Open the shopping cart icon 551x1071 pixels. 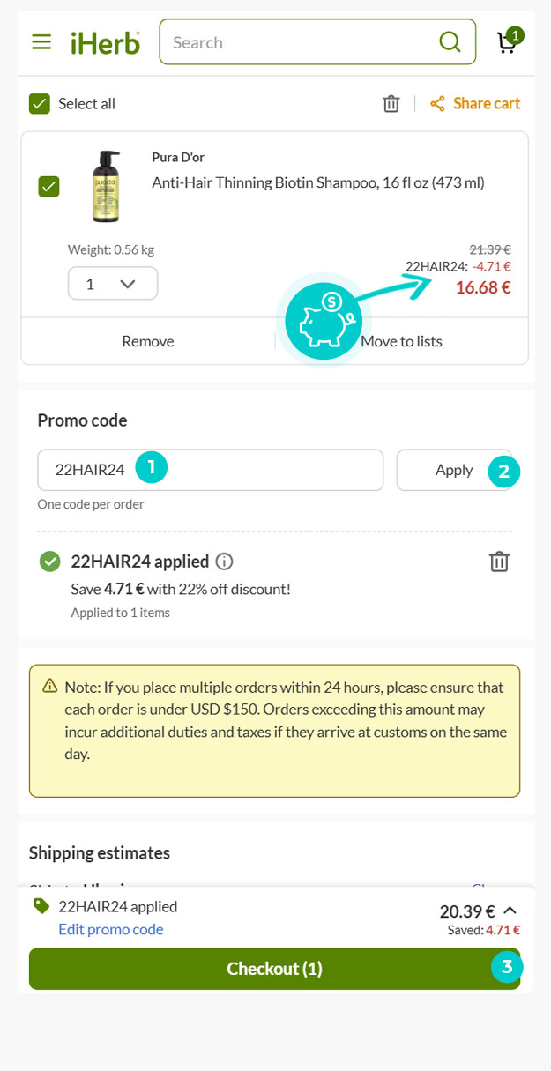pos(509,41)
